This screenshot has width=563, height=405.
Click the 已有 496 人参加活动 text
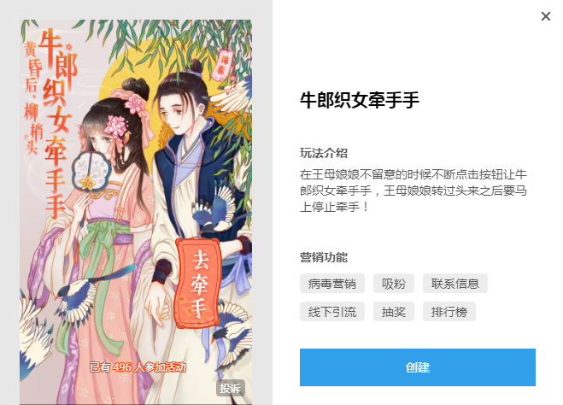click(x=138, y=367)
